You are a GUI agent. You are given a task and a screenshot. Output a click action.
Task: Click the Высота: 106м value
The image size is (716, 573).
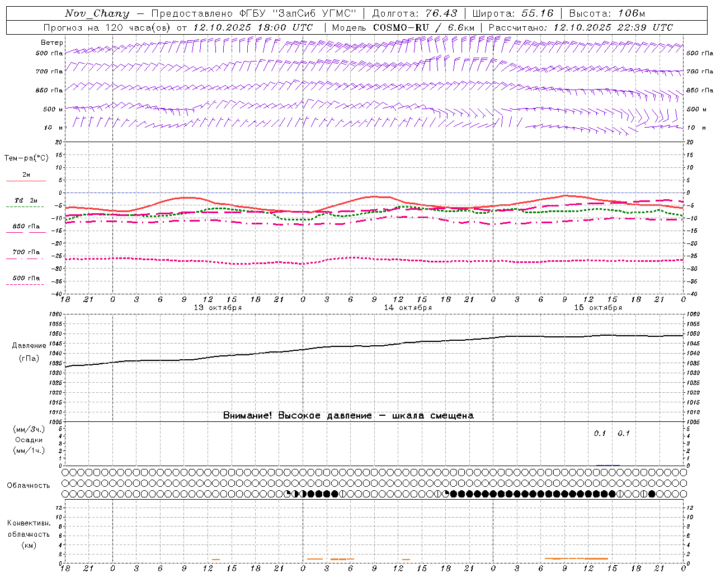(x=607, y=13)
